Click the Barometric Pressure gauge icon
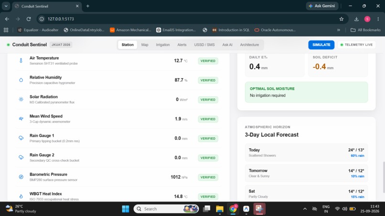Viewport: 385px width, 216px height. pyautogui.click(x=21, y=177)
